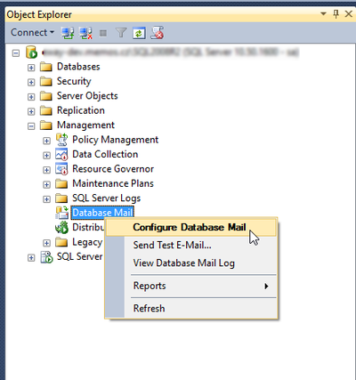
Task: Collapse the server root node
Action: [x=16, y=53]
